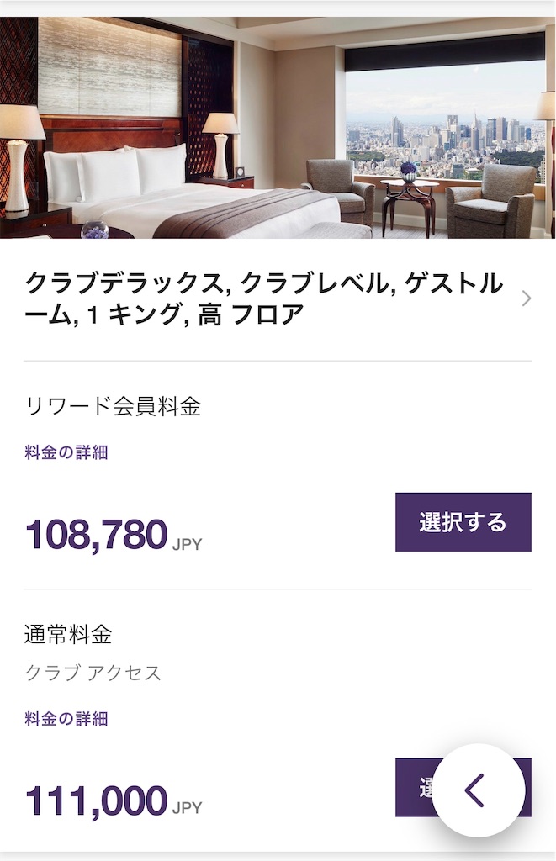Tap the purple flower vase on table
The width and height of the screenshot is (556, 861).
[409, 172]
